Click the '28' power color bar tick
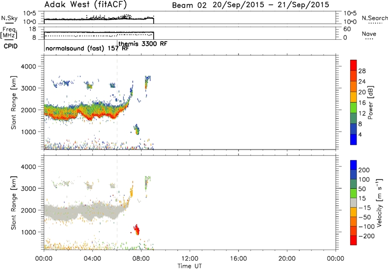The width and height of the screenshot is (388, 269). pos(362,71)
